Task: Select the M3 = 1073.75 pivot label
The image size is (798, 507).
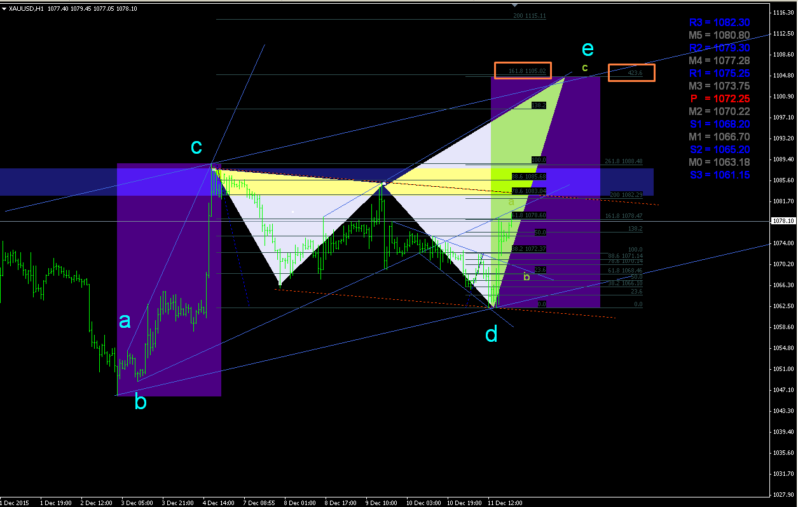Action: (x=720, y=85)
